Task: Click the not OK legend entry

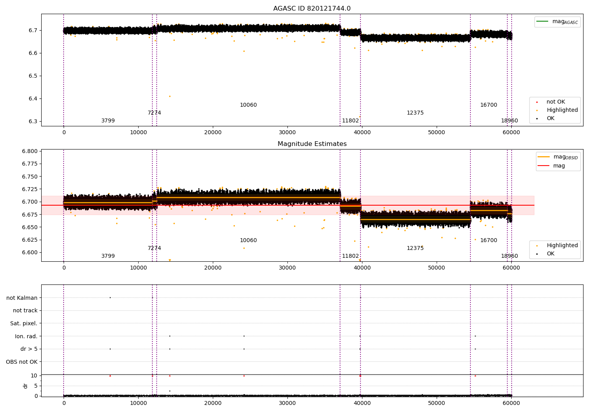Action: (x=556, y=102)
